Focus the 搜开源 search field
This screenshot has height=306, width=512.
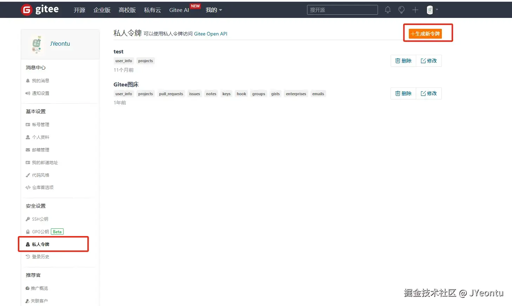(x=342, y=10)
